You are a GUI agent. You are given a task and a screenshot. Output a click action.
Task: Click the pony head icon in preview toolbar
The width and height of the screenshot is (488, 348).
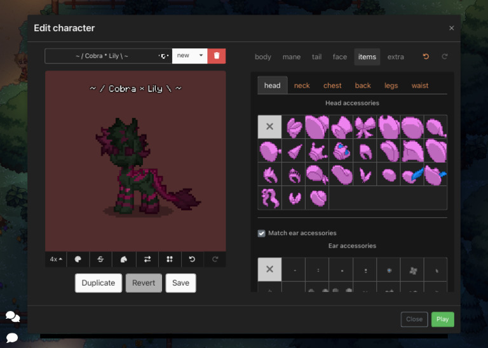pos(124,259)
